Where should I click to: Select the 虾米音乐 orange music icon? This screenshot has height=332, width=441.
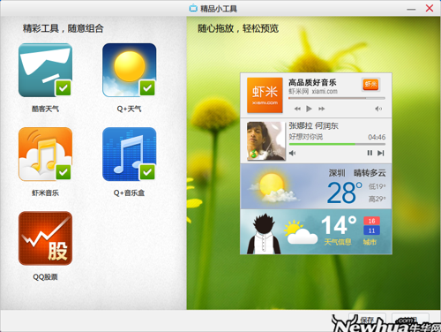45,155
